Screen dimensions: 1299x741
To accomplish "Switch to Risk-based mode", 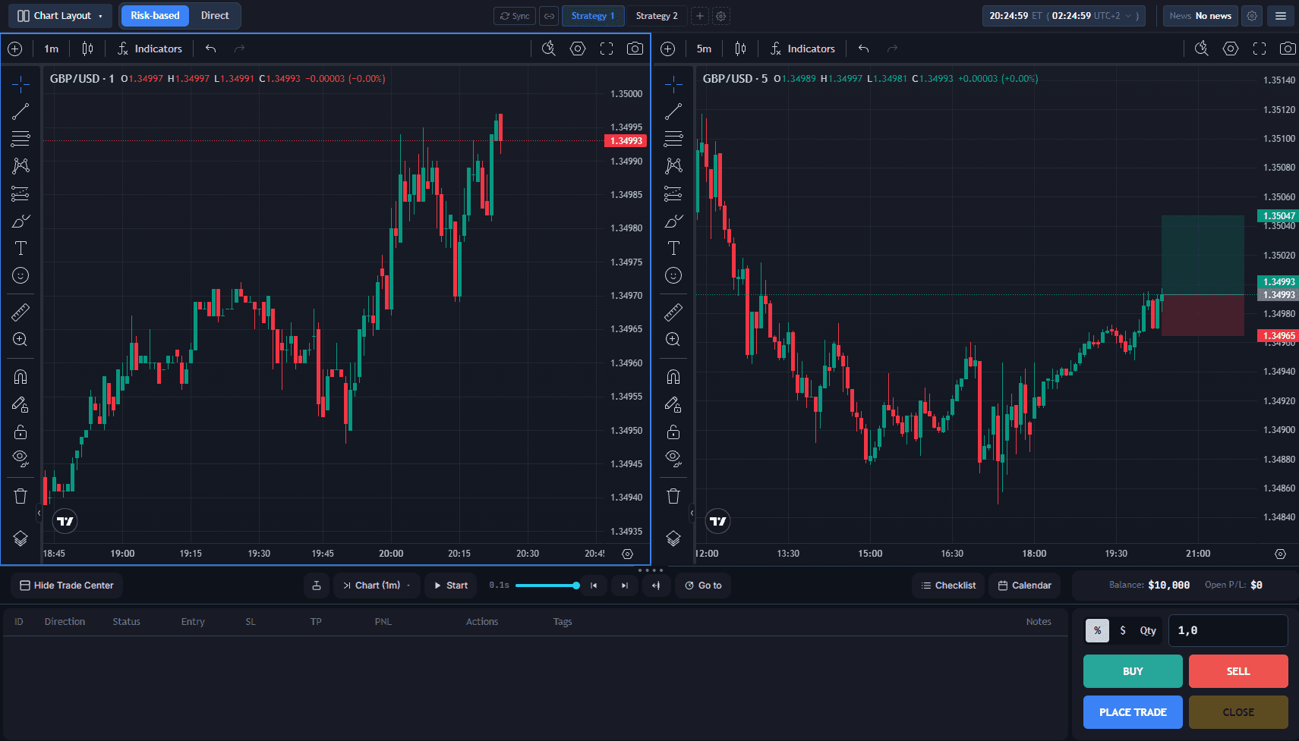I will tap(155, 16).
